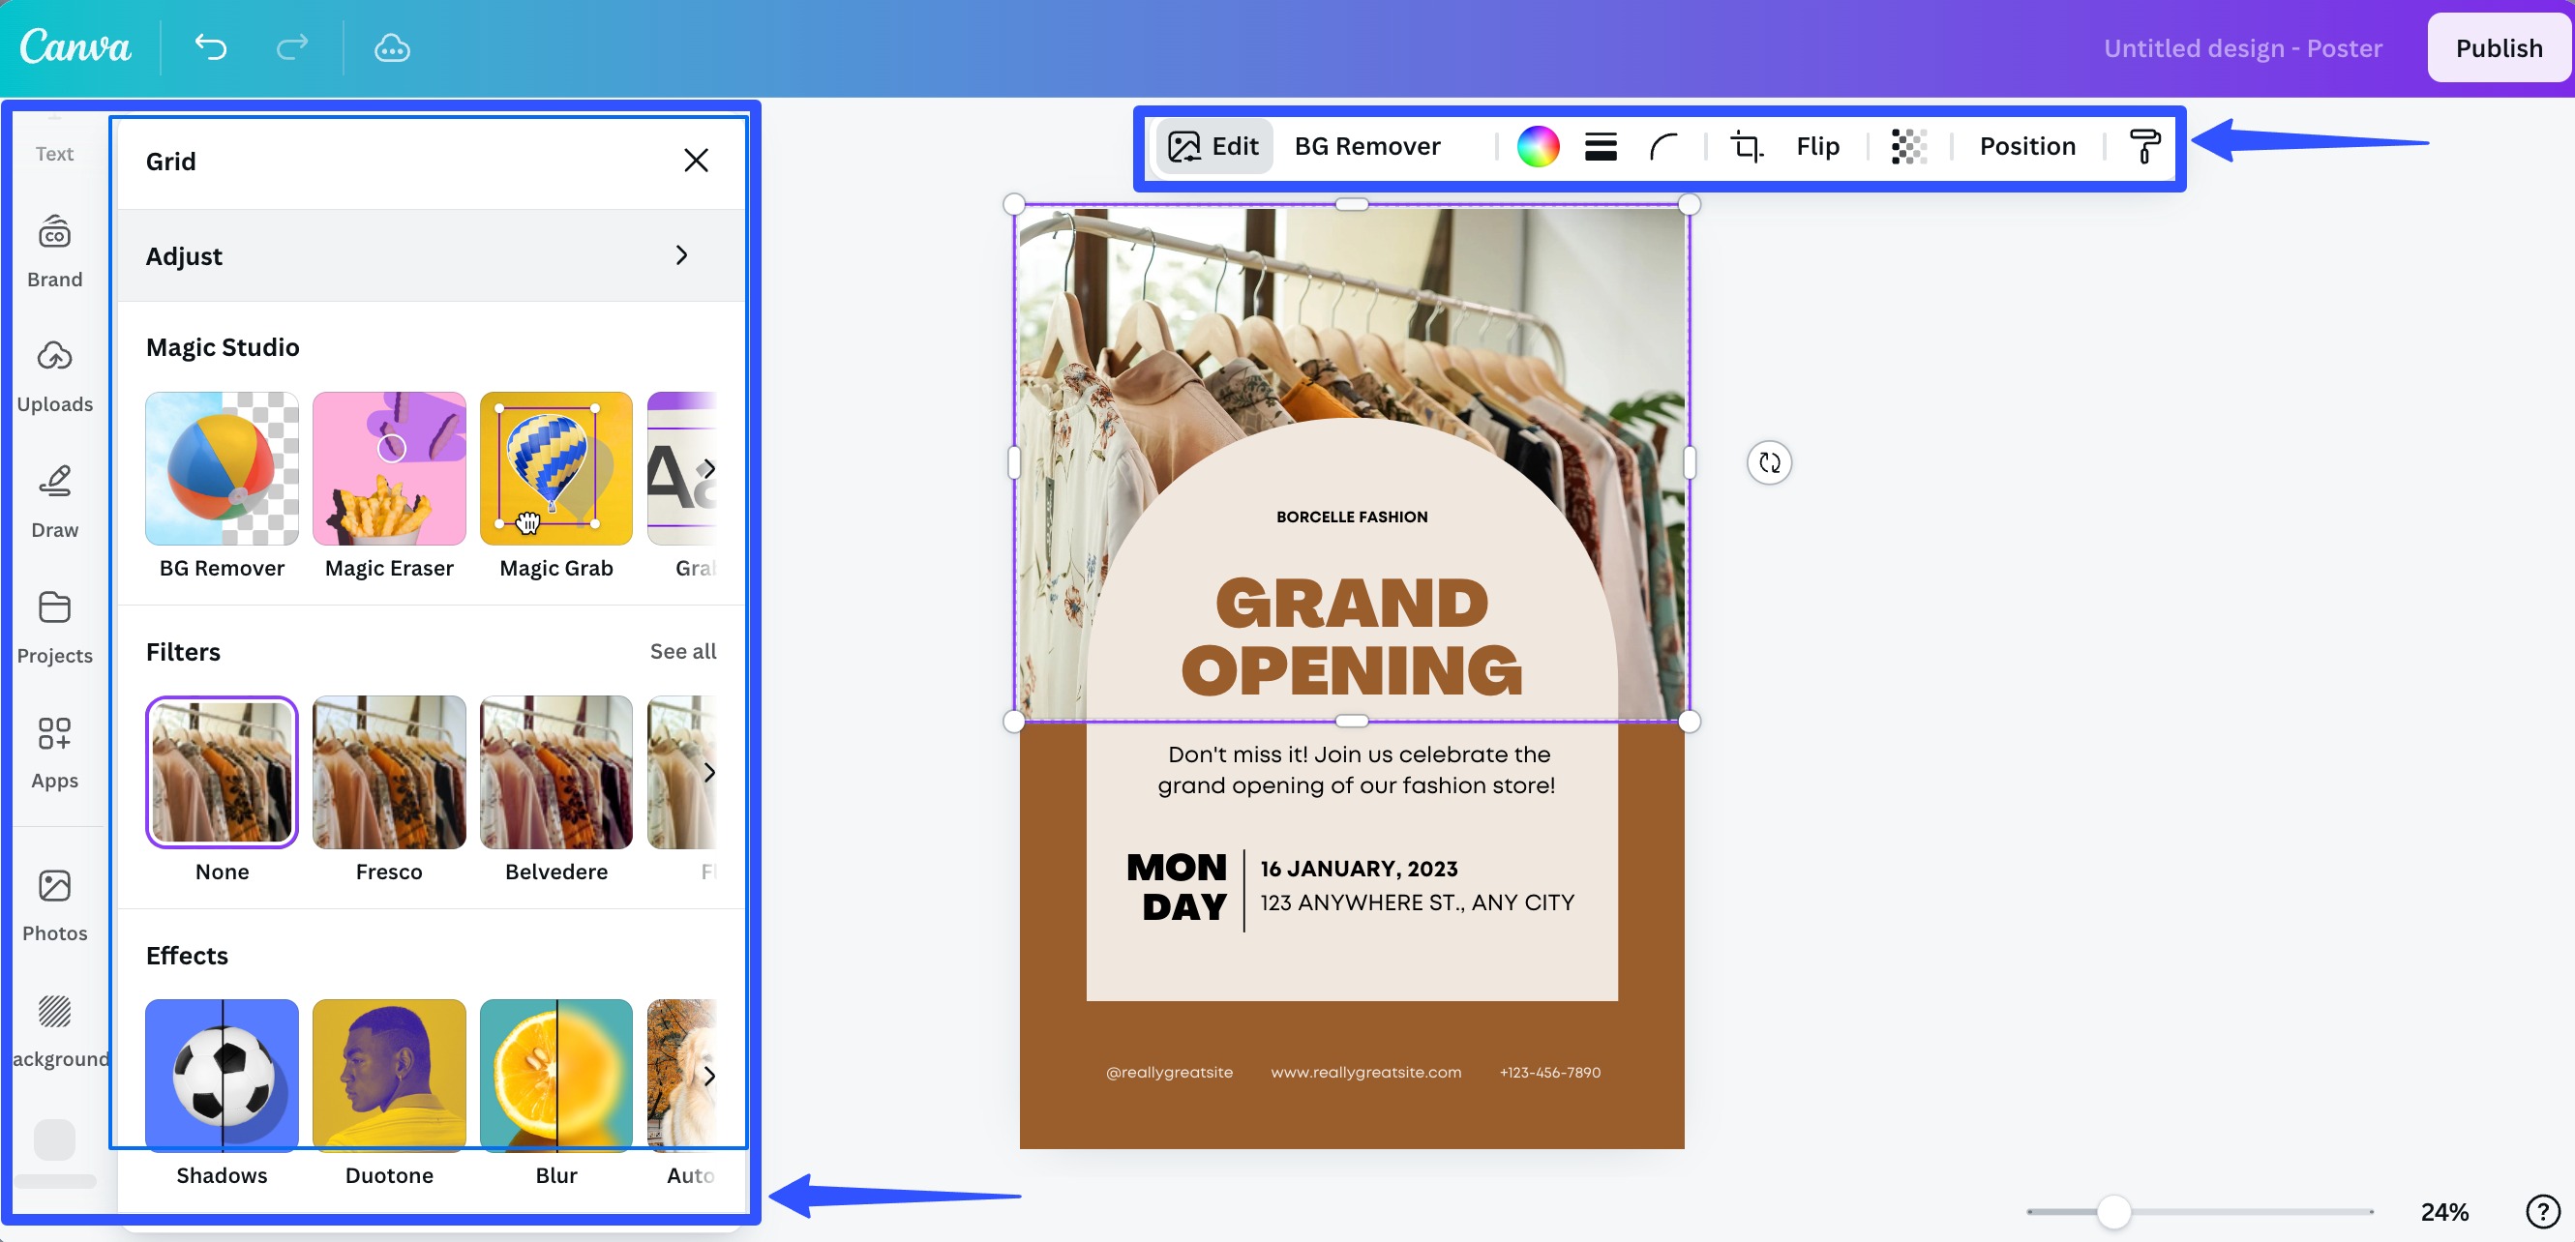The height and width of the screenshot is (1242, 2575).
Task: Open the Position menu
Action: tap(2027, 146)
